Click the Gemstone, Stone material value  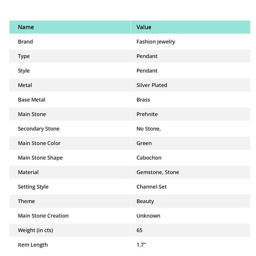tap(158, 172)
